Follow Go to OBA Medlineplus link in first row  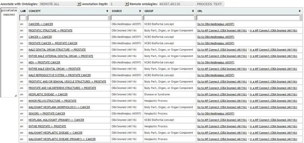point(216,24)
